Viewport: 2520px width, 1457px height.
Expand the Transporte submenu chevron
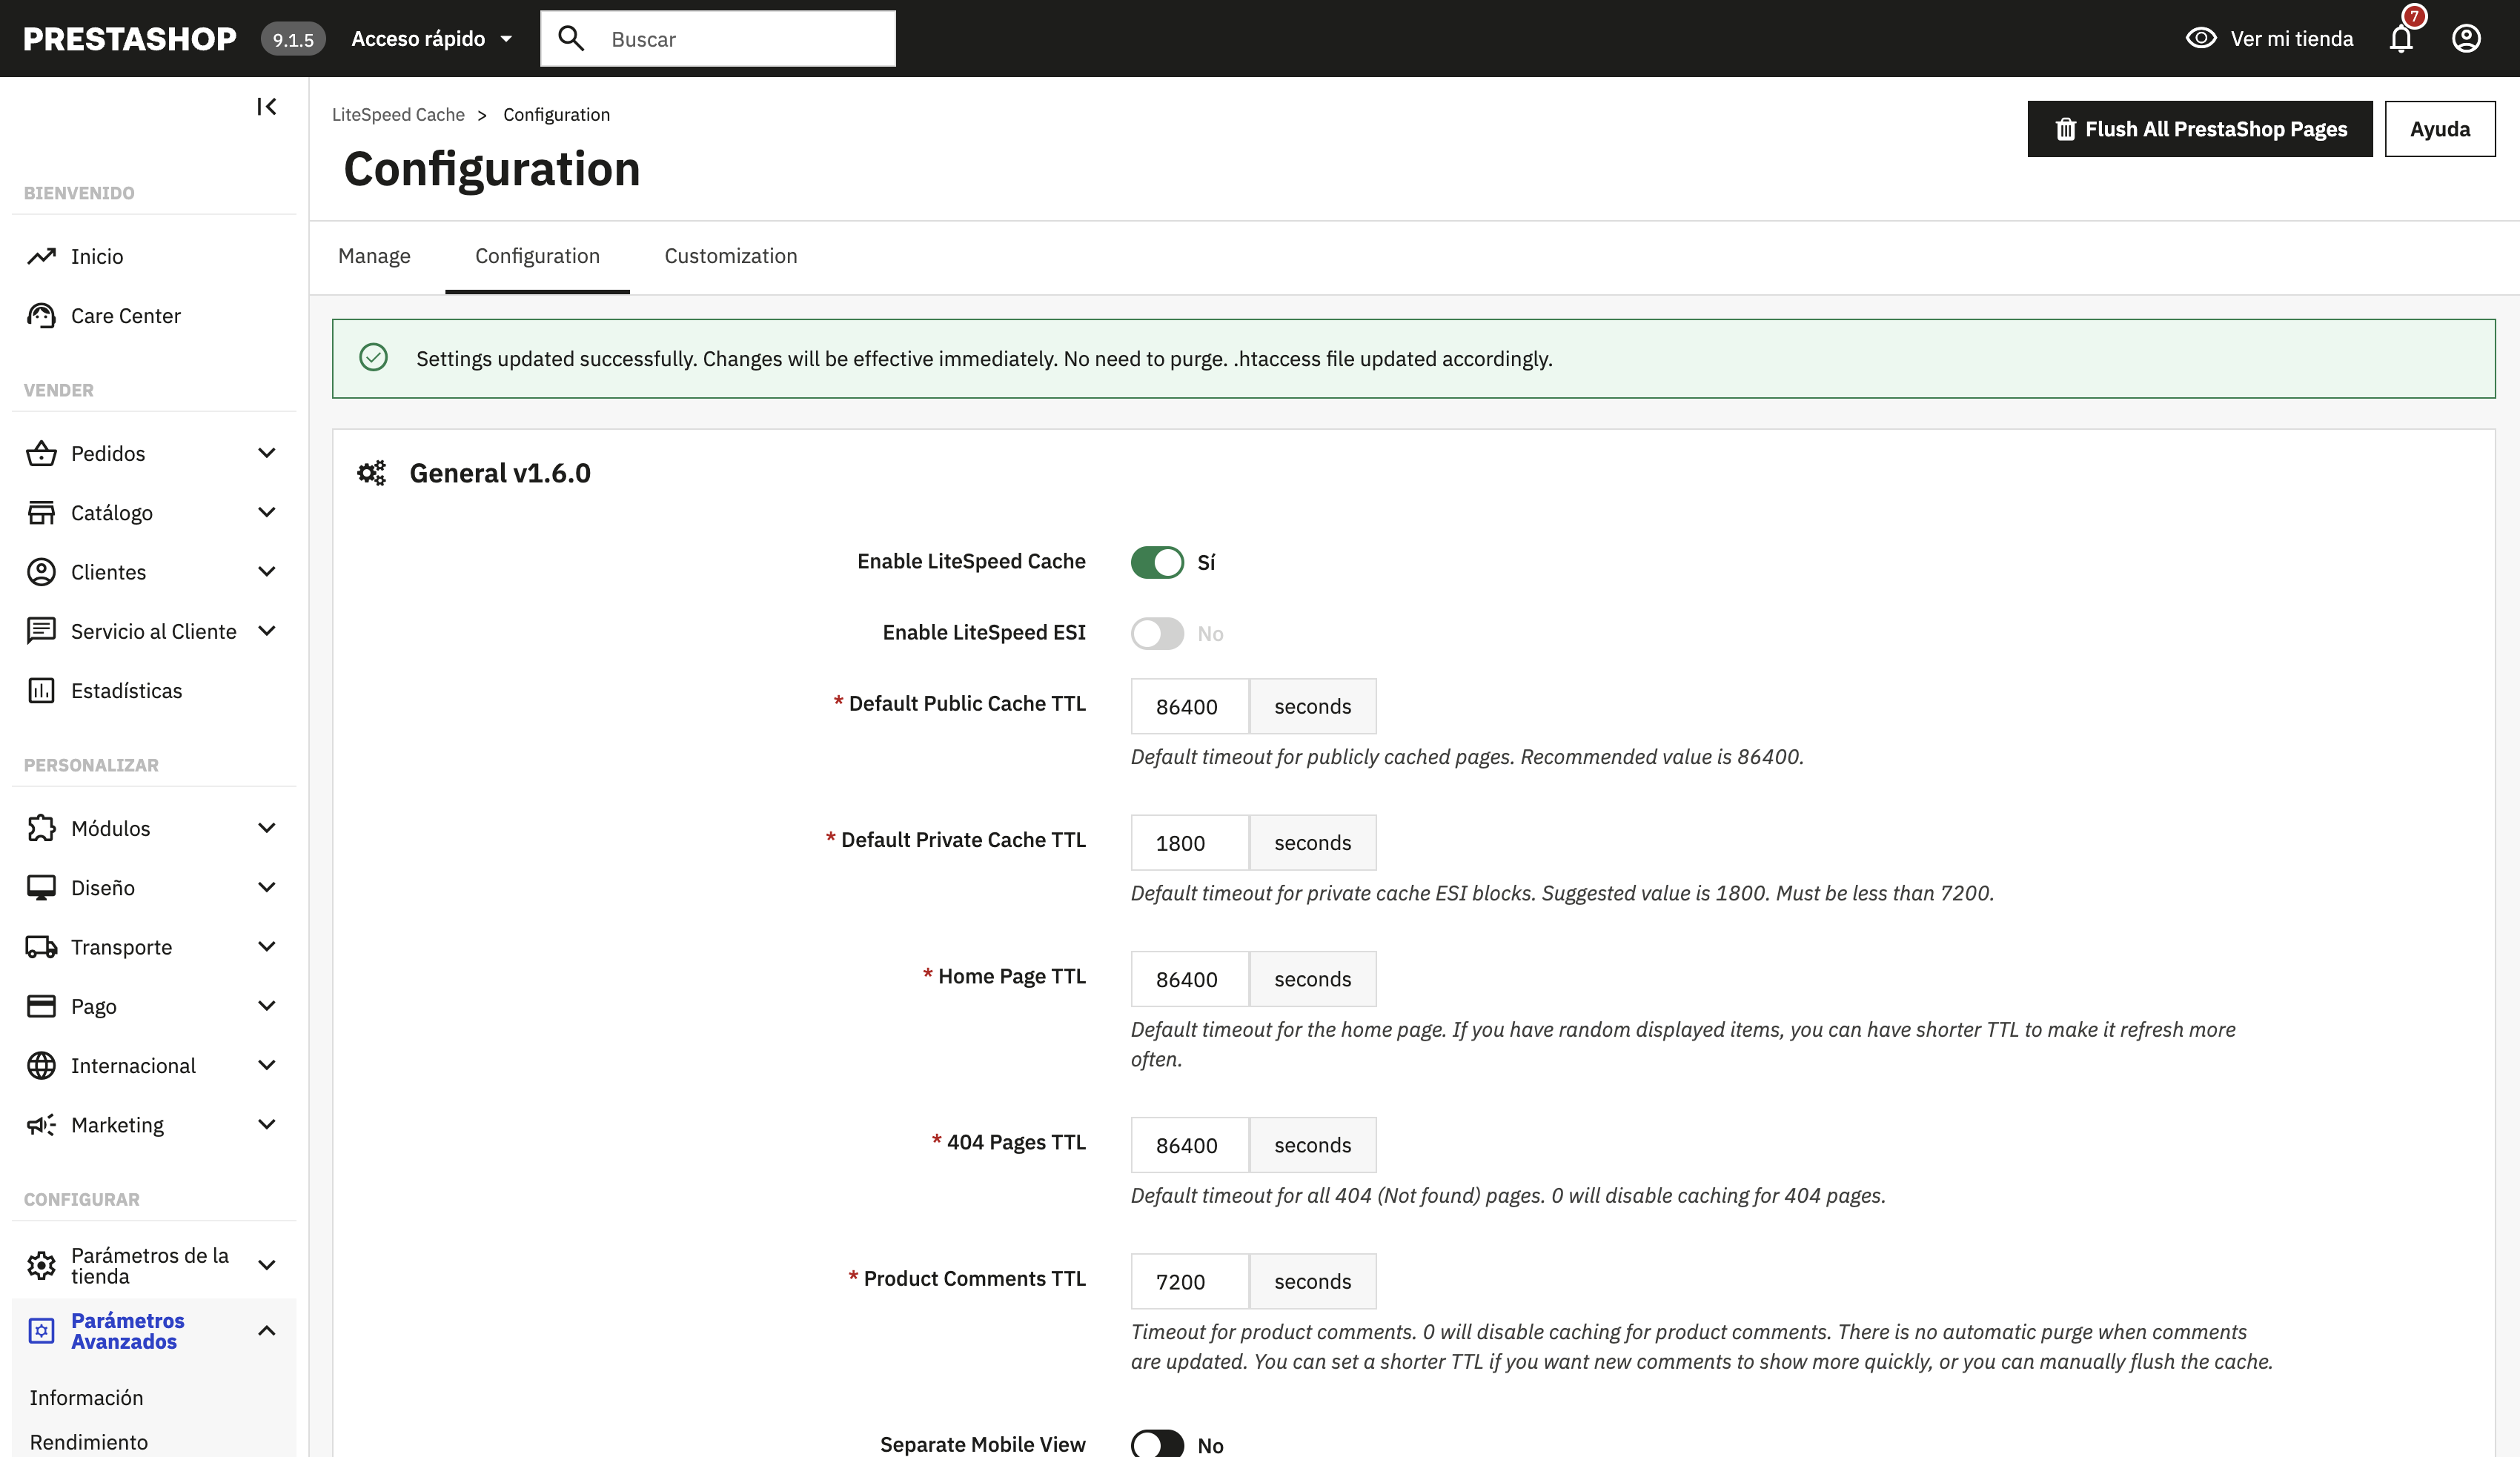pyautogui.click(x=266, y=947)
